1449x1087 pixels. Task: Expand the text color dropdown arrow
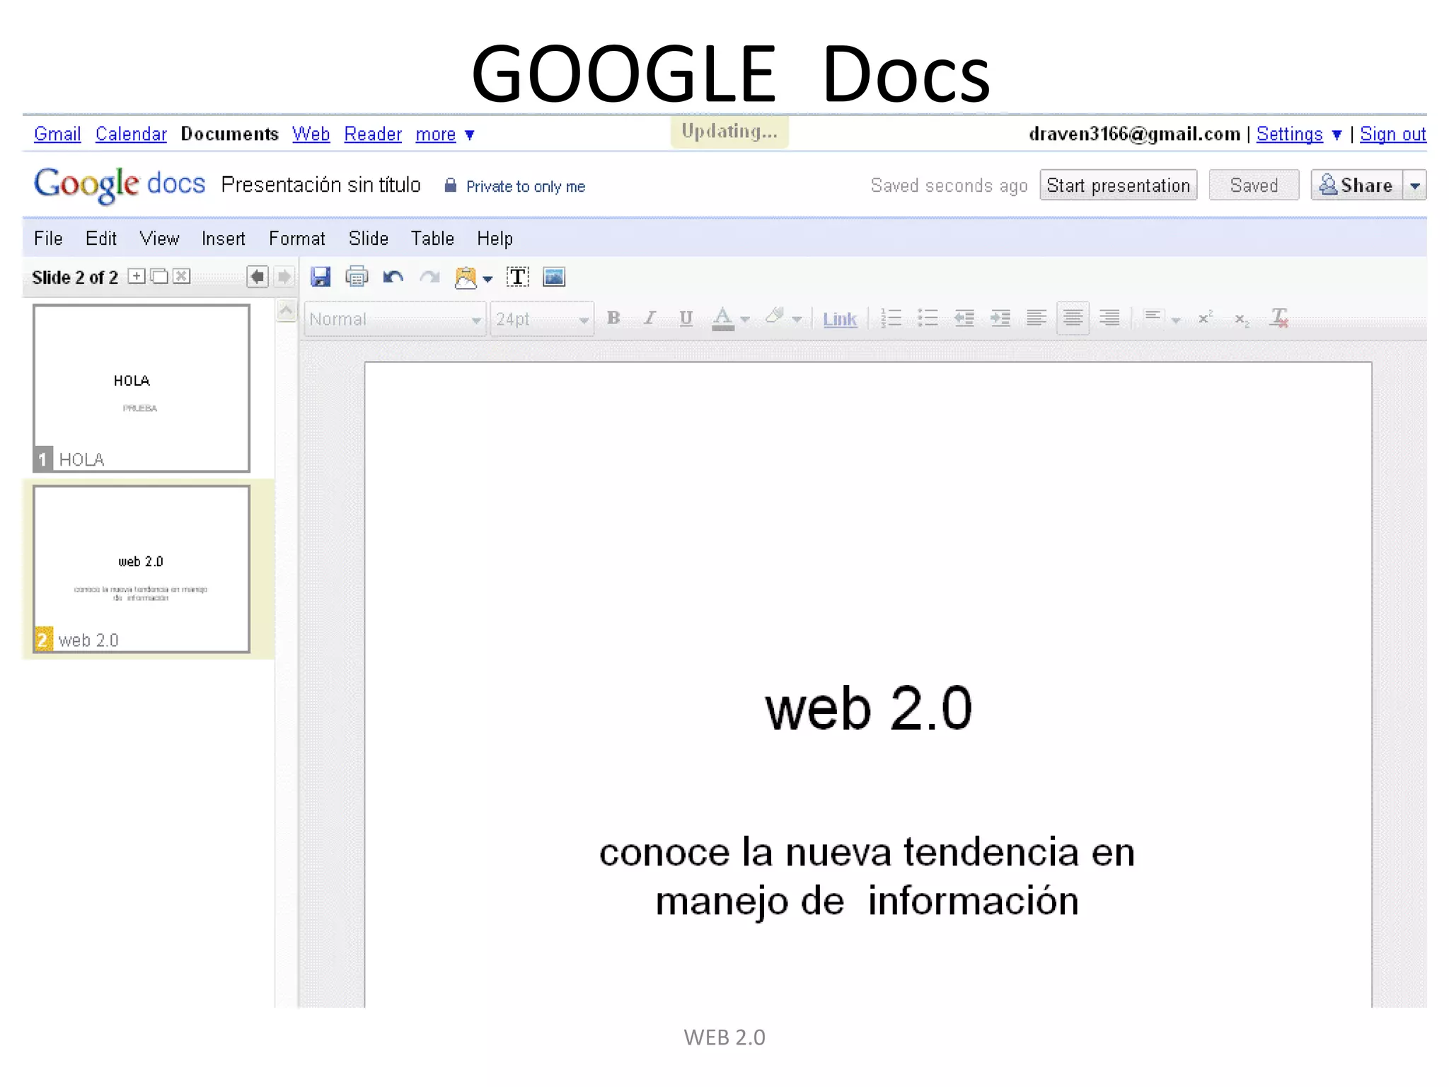744,320
